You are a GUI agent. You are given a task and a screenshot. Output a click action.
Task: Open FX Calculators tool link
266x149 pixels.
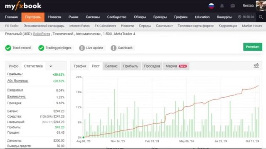105,26
